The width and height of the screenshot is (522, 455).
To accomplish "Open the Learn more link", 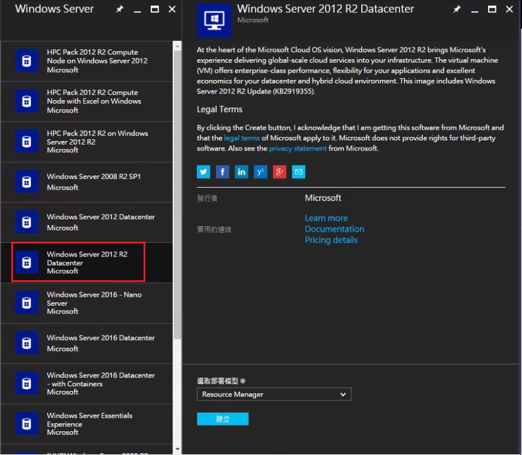I will click(x=326, y=218).
